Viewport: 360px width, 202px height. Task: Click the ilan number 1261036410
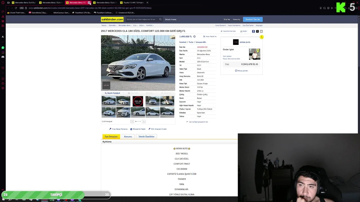pos(202,47)
